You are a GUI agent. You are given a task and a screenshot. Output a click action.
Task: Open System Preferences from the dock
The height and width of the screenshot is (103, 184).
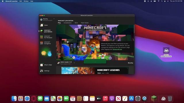point(138,98)
